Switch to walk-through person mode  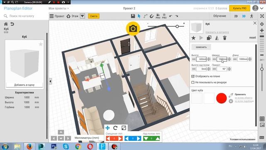click(x=251, y=16)
